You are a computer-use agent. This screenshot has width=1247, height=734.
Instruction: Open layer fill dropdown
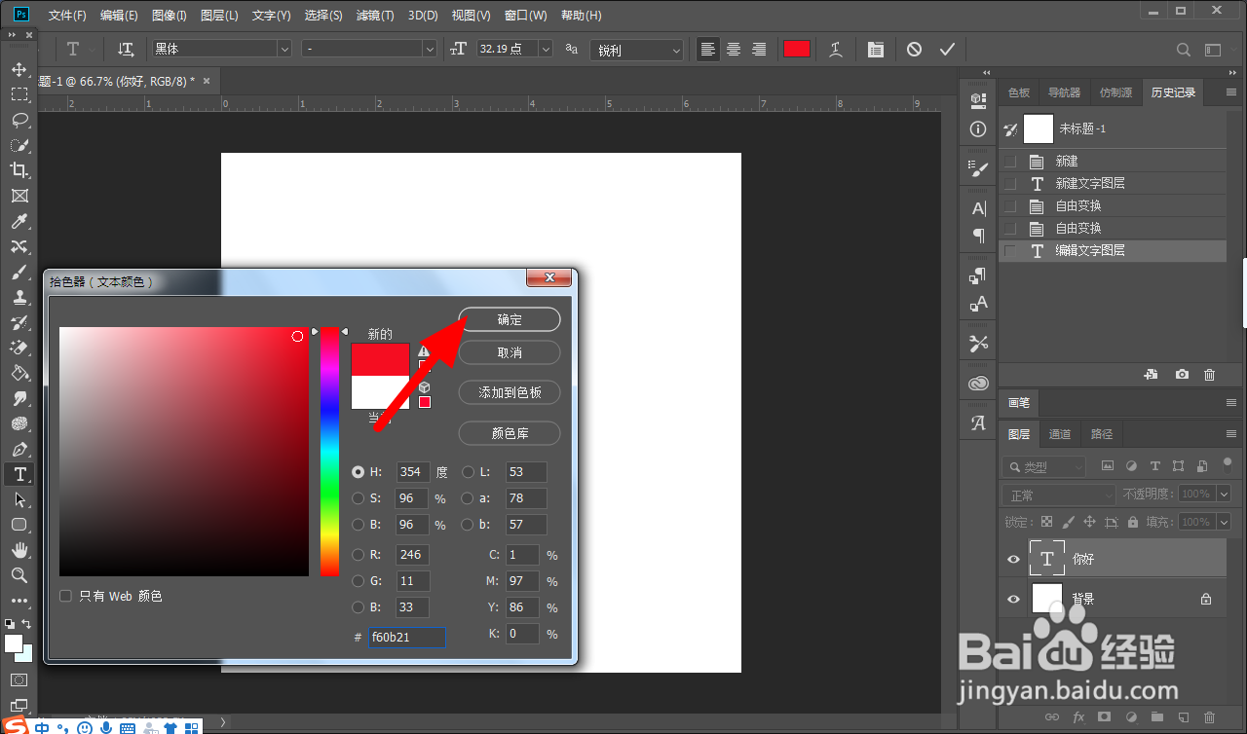(x=1225, y=523)
